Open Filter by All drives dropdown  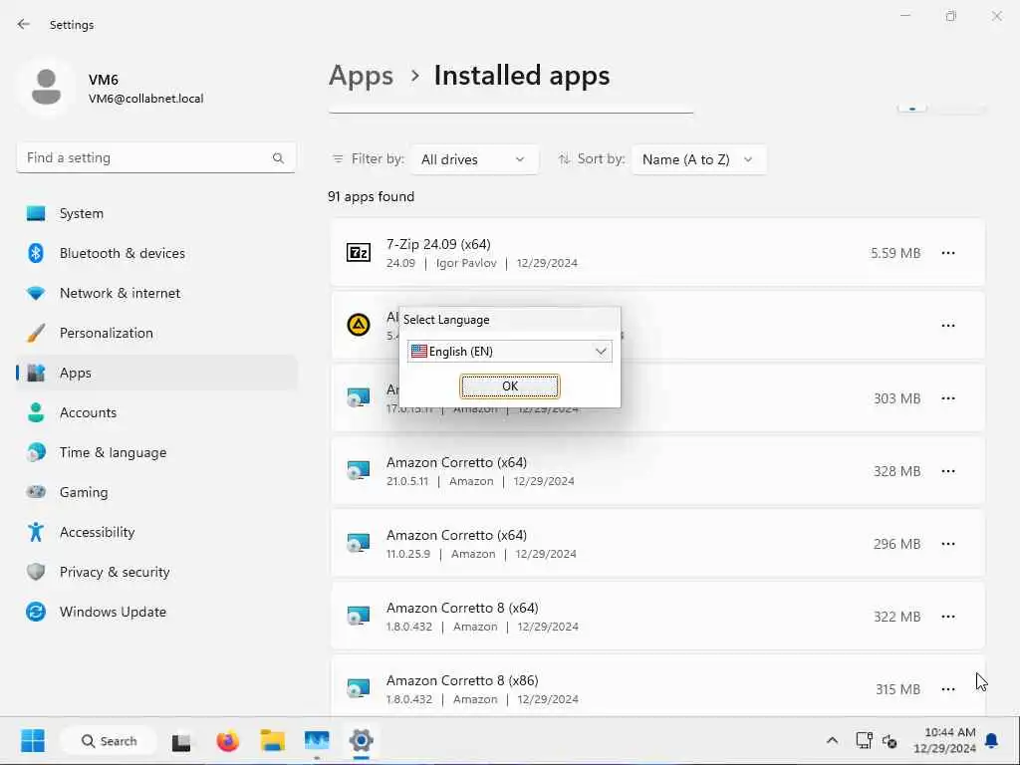coord(474,159)
